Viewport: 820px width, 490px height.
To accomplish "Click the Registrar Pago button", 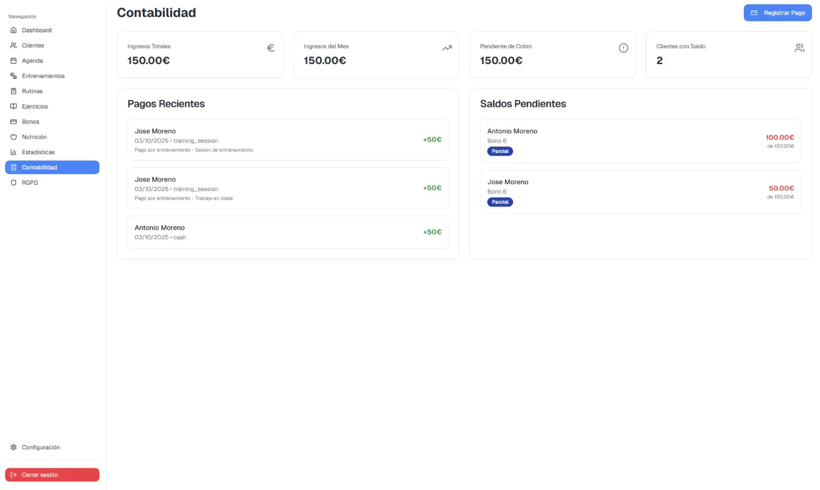I will 778,13.
